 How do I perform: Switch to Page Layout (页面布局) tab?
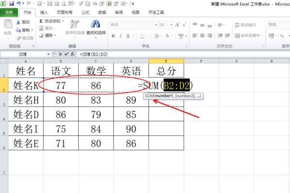pyautogui.click(x=65, y=13)
